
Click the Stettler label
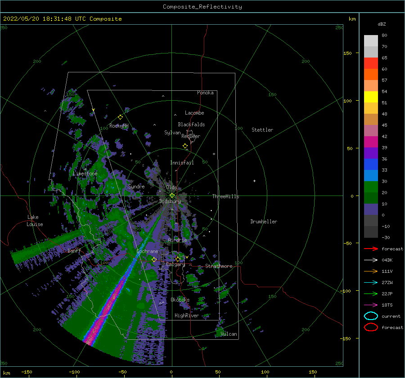[x=262, y=130]
